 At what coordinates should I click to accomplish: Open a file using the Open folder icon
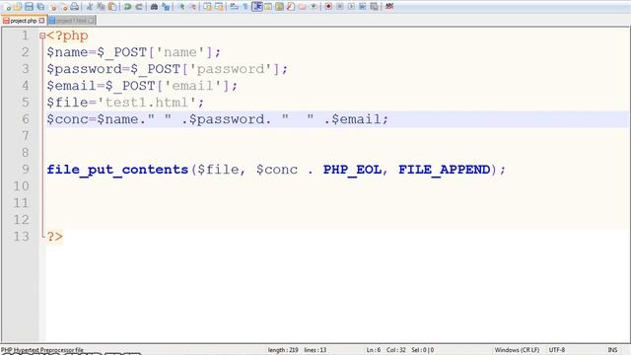coord(18,7)
